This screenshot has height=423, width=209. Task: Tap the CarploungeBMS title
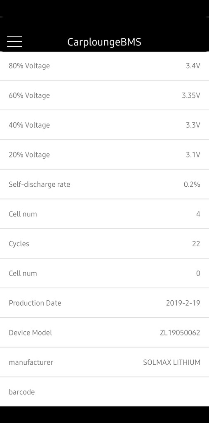tap(104, 42)
